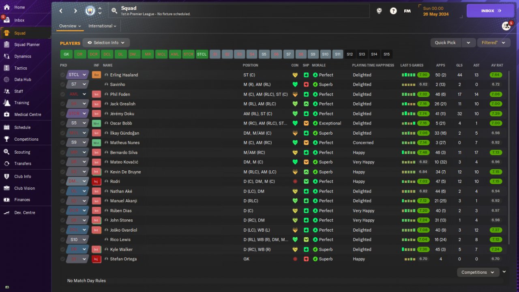Toggle the selection circle for Jack Grealish

click(62, 104)
